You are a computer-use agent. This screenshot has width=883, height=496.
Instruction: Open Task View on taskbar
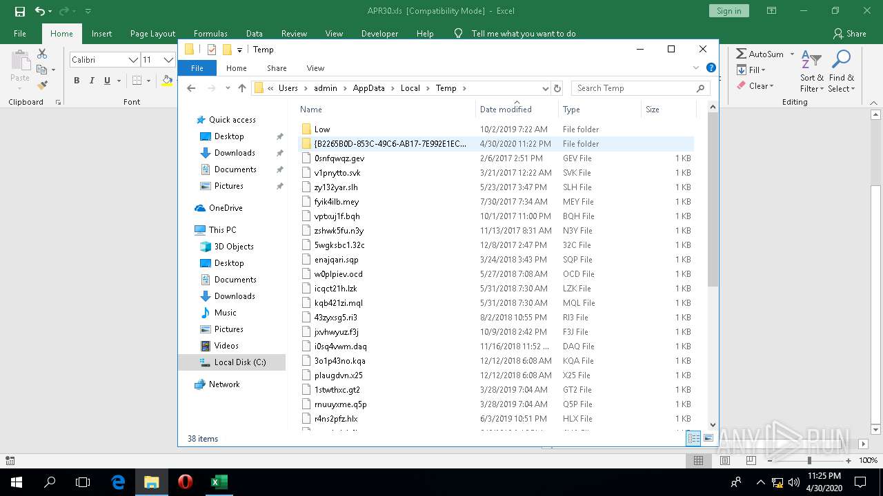coord(83,482)
